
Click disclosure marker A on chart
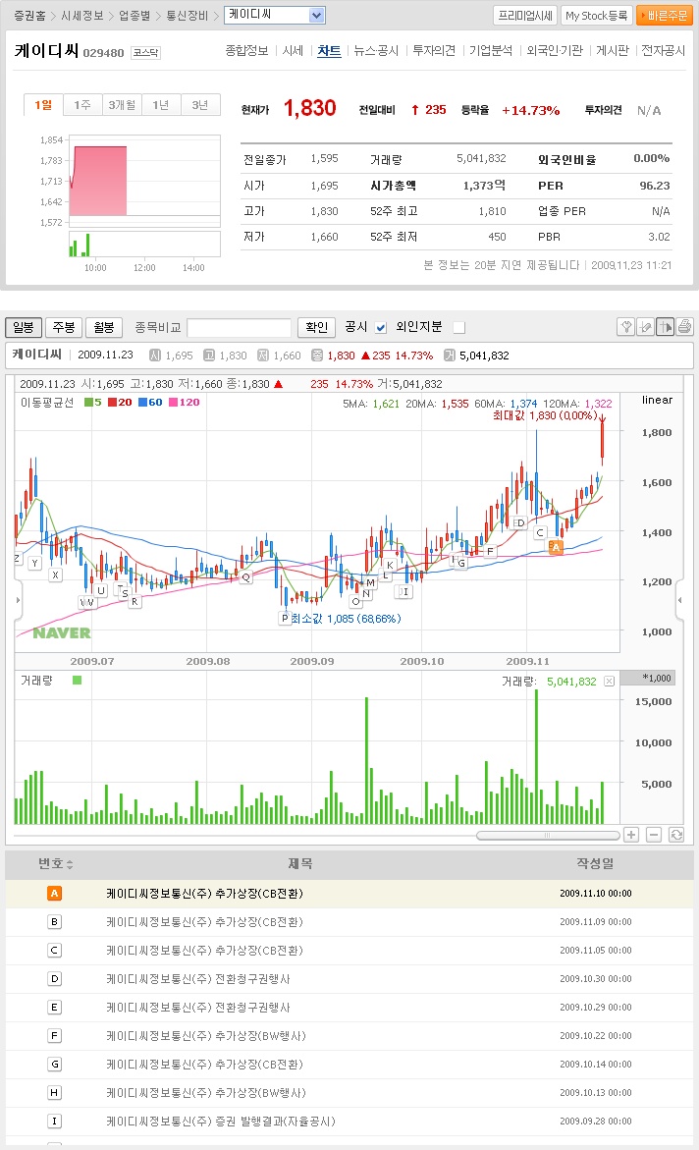556,547
